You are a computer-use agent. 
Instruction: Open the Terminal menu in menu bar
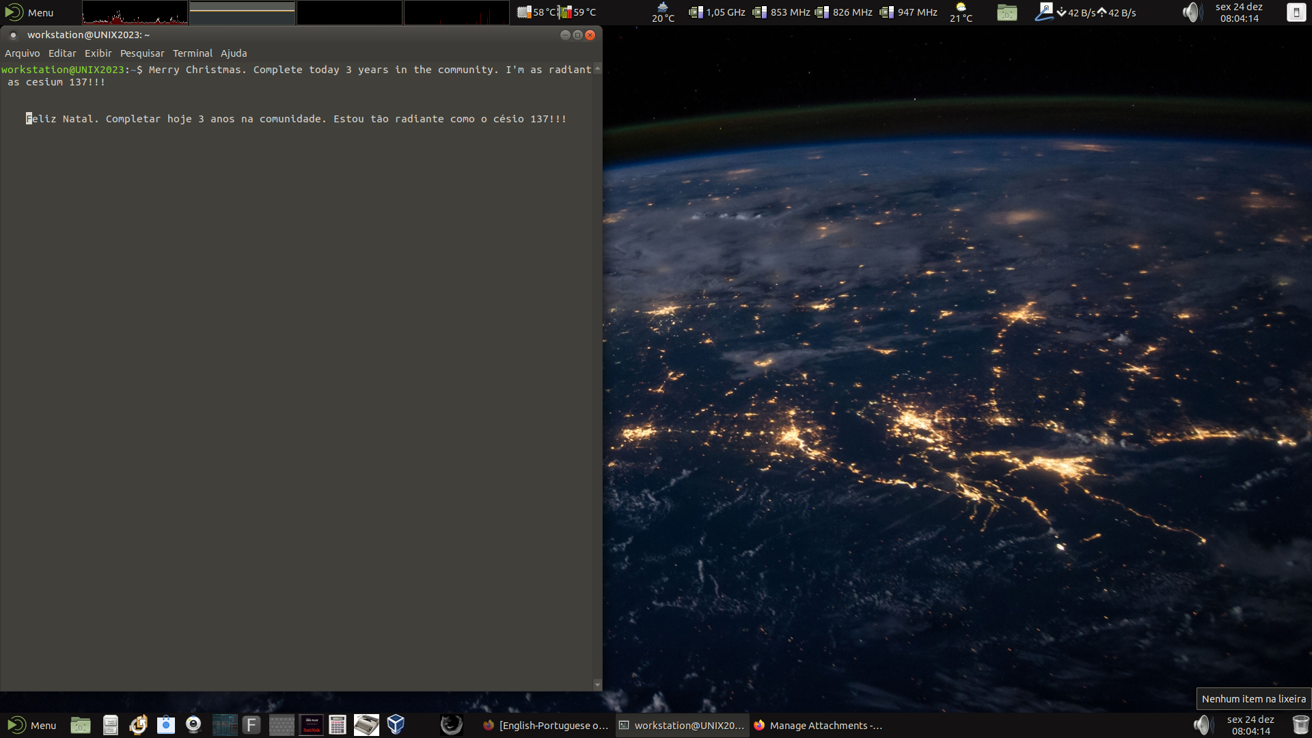(193, 53)
